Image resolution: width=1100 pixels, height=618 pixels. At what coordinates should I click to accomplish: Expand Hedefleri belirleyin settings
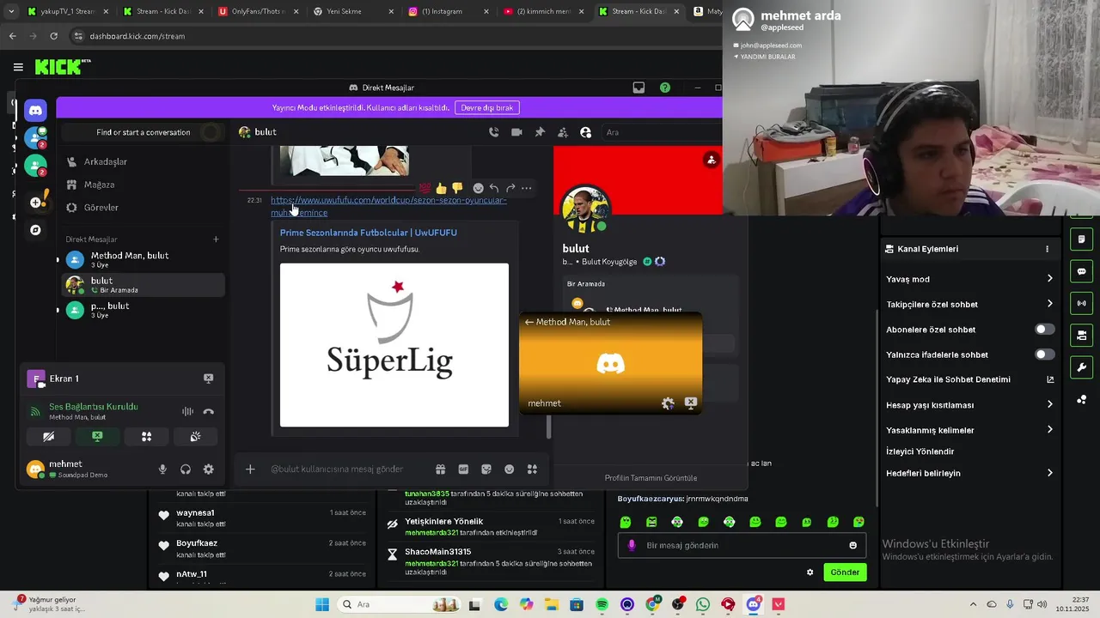pyautogui.click(x=969, y=473)
